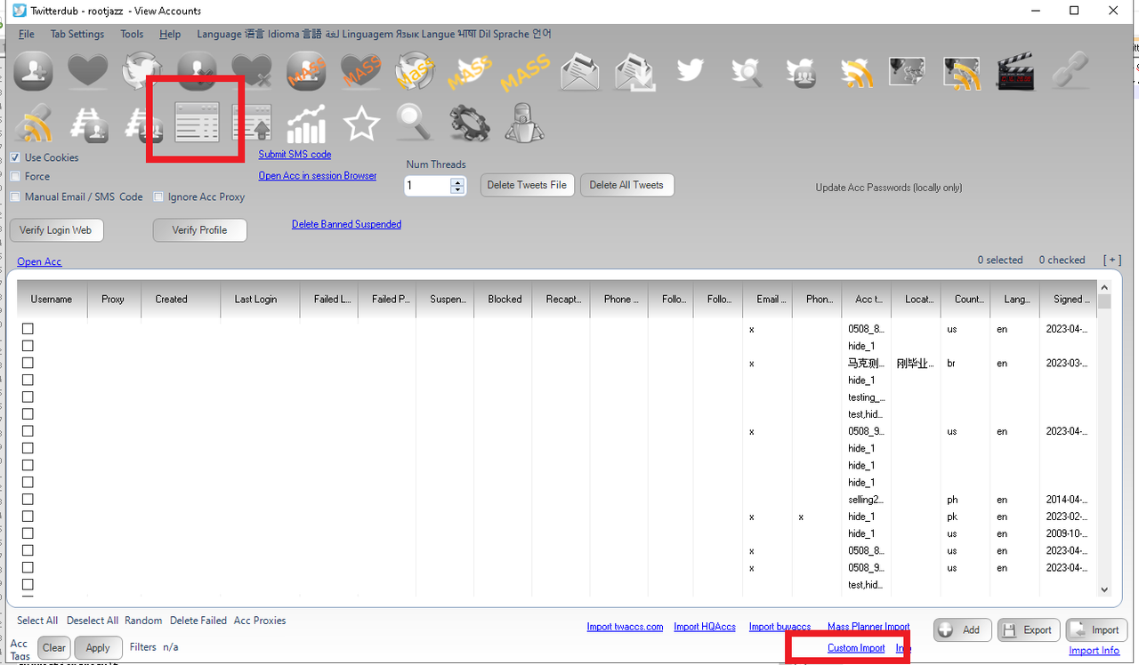Click the Verify Profile button
Image resolution: width=1139 pixels, height=665 pixels.
pyautogui.click(x=199, y=229)
